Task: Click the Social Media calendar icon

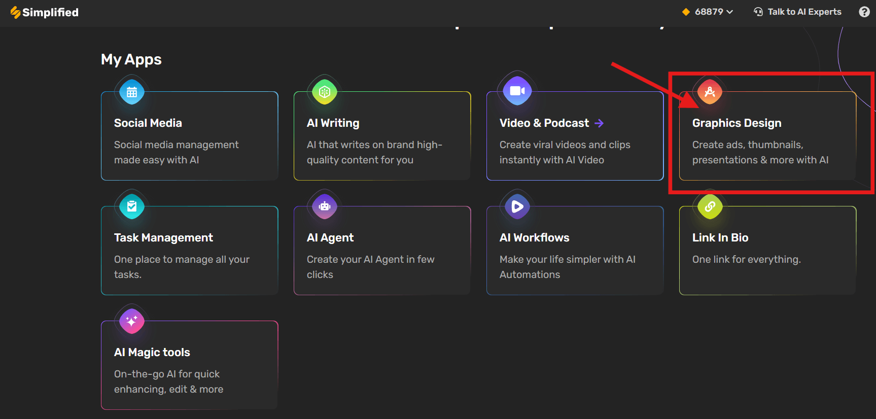Action: (132, 92)
